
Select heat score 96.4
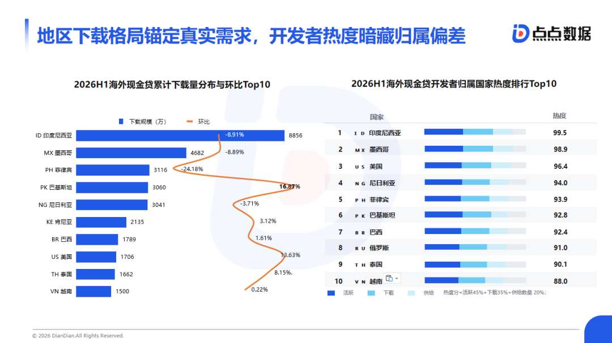click(560, 166)
